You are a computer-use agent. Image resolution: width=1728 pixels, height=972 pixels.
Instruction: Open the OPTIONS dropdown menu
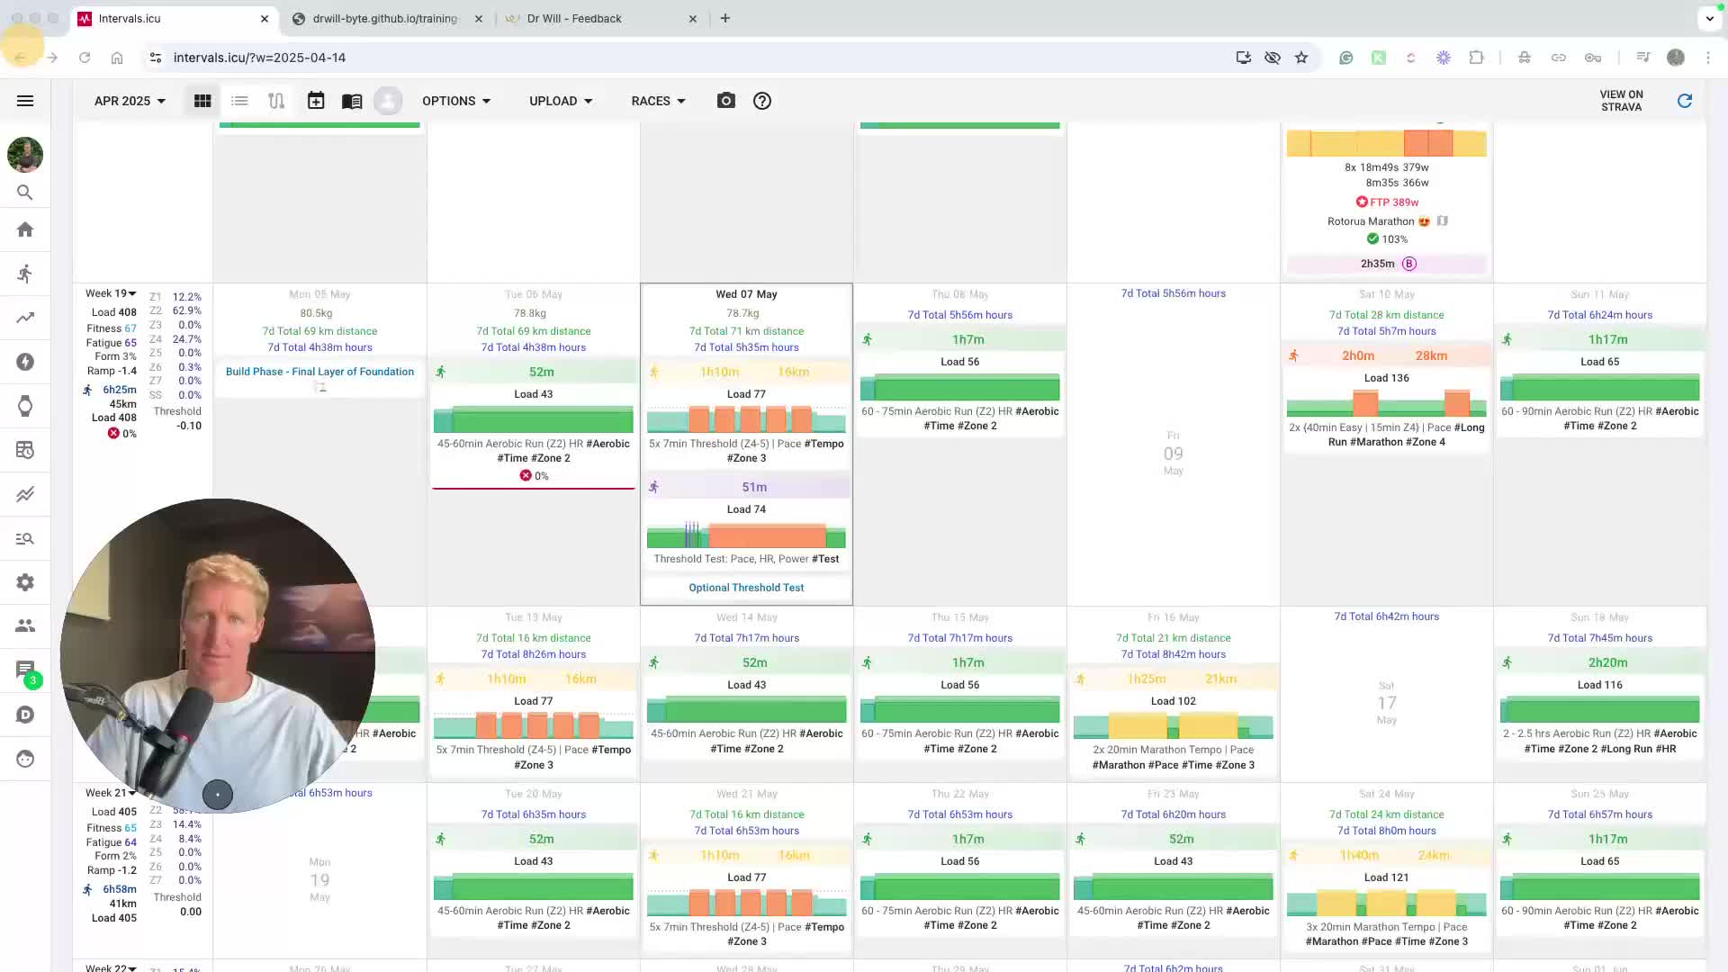456,101
